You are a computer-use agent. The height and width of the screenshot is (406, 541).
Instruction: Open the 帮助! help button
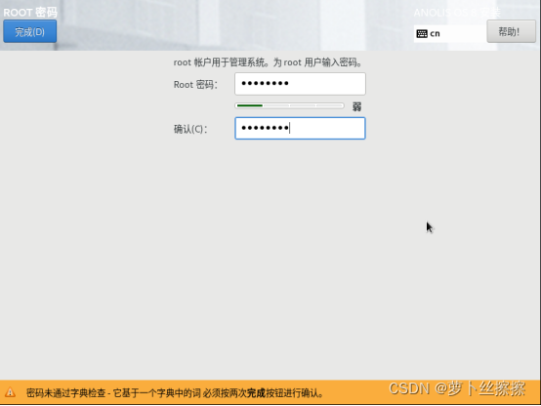511,31
